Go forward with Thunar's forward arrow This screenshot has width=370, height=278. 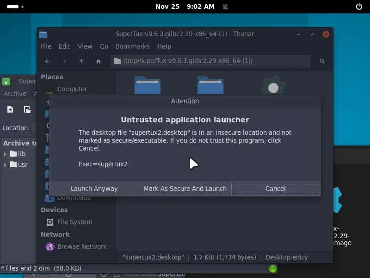[64, 62]
